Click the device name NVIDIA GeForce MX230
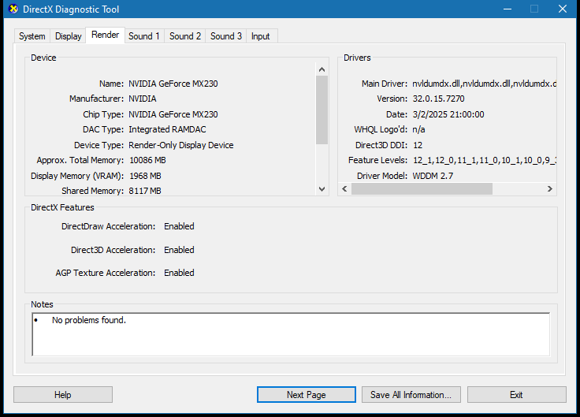The height and width of the screenshot is (417, 580). tap(173, 84)
